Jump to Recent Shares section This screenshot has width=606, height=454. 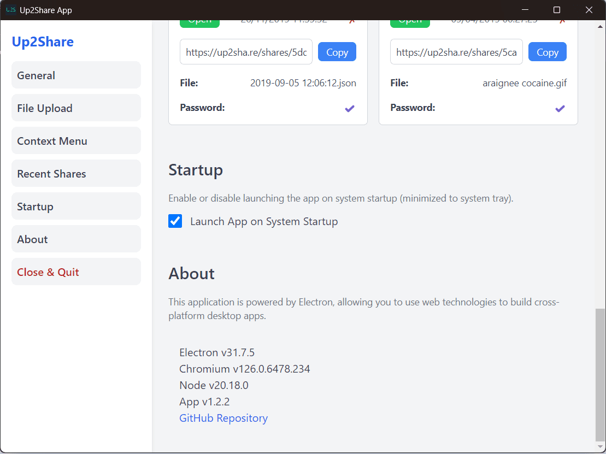pyautogui.click(x=76, y=174)
